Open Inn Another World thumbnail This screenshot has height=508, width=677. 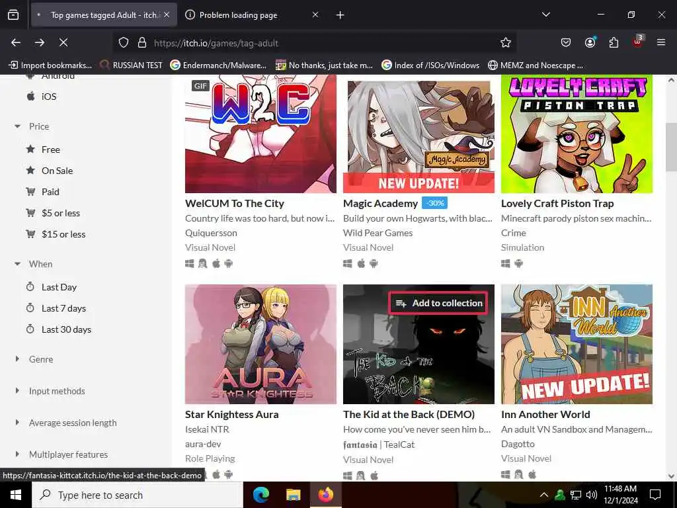click(x=577, y=344)
